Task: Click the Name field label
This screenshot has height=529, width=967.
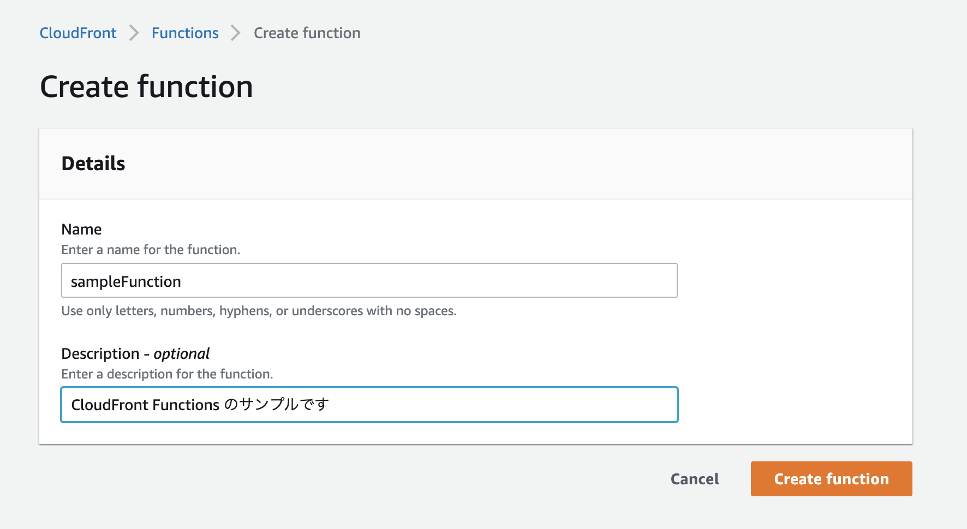Action: [x=81, y=229]
